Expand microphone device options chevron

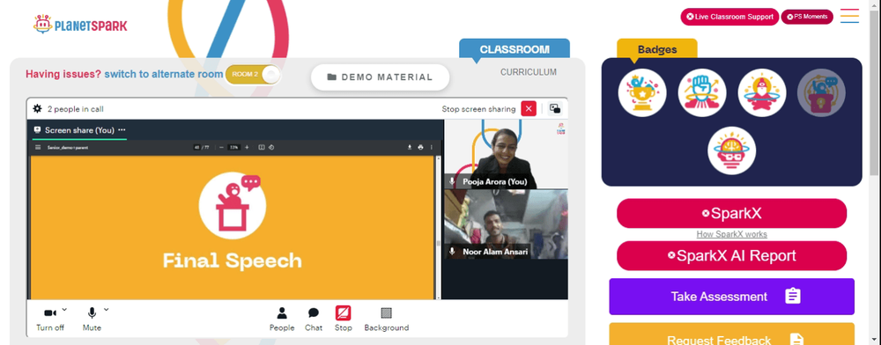pos(107,309)
